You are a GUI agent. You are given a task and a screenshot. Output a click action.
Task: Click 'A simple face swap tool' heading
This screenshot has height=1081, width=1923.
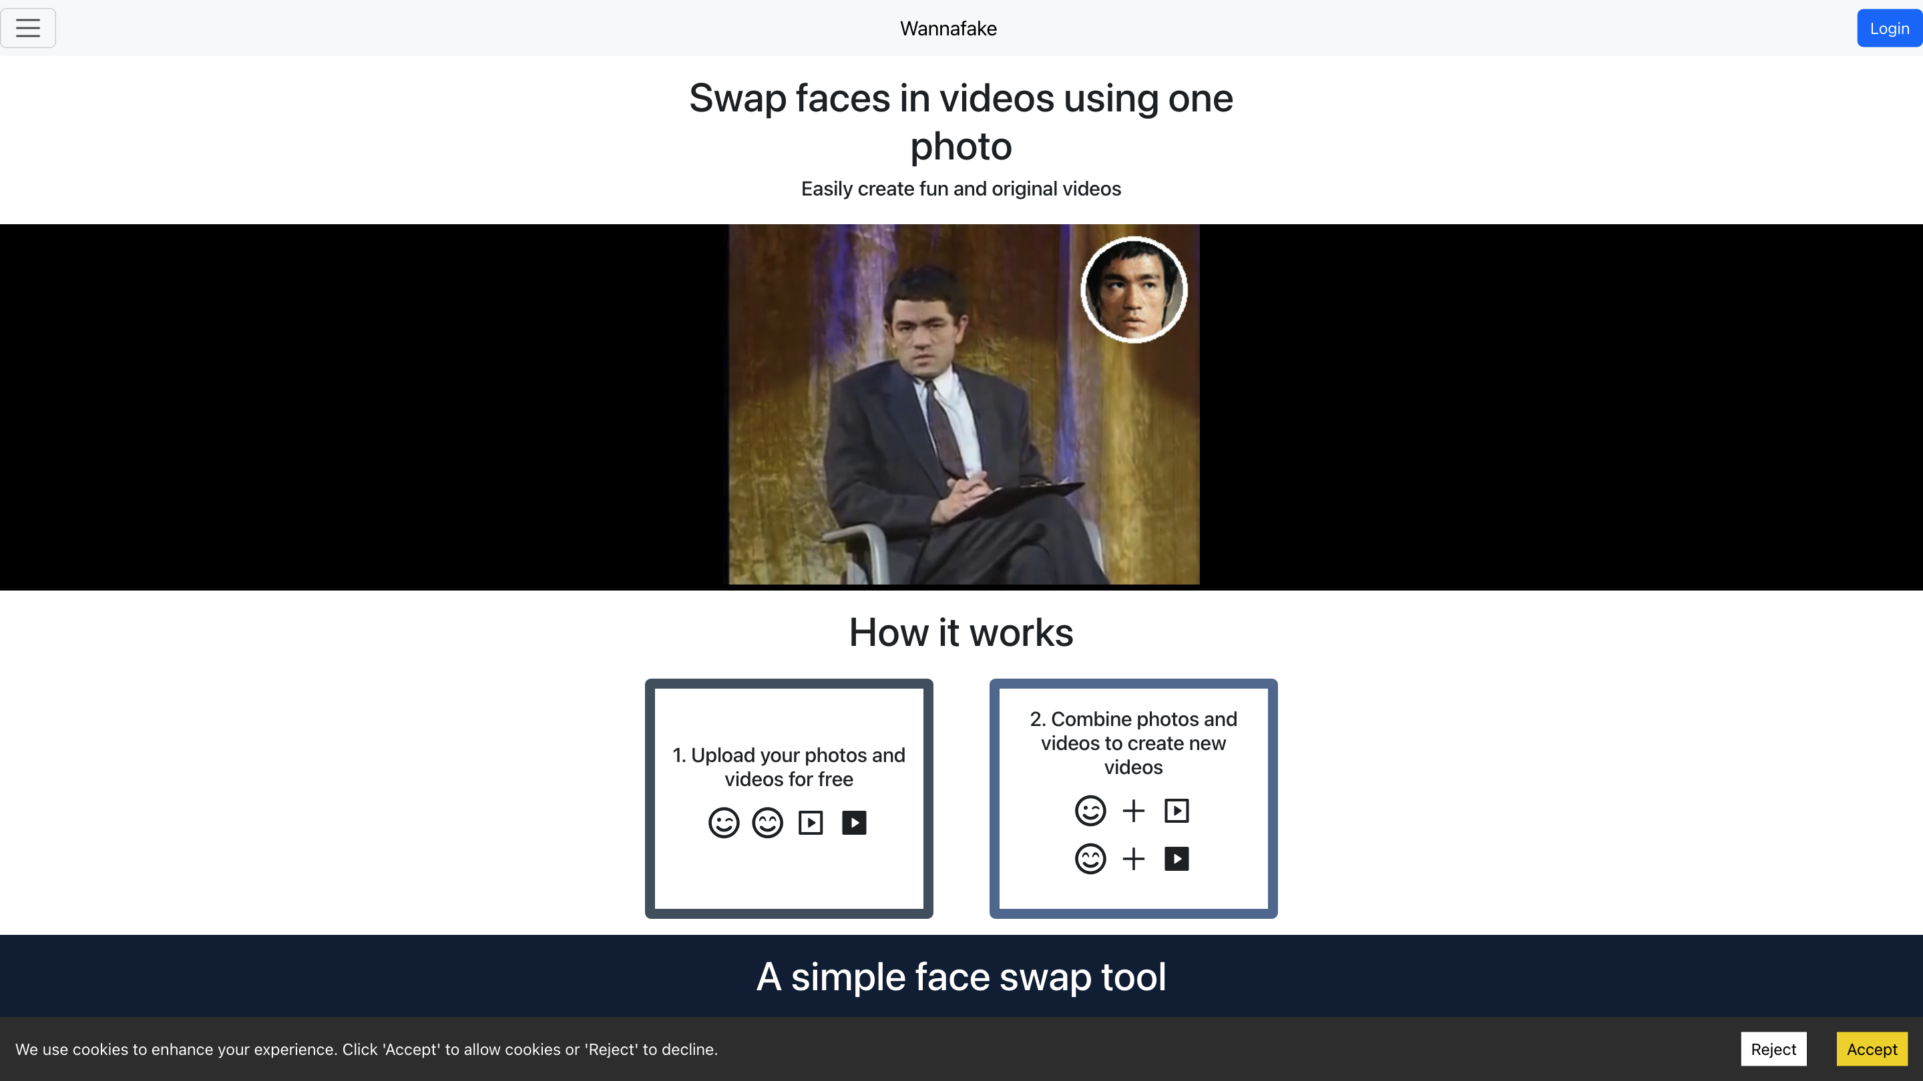point(961,976)
